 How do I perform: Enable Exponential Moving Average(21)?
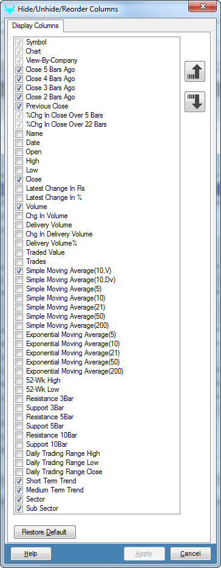pos(19,353)
